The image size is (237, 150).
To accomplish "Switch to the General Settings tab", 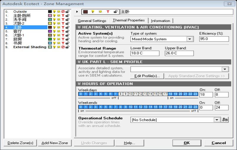I will (92, 21).
